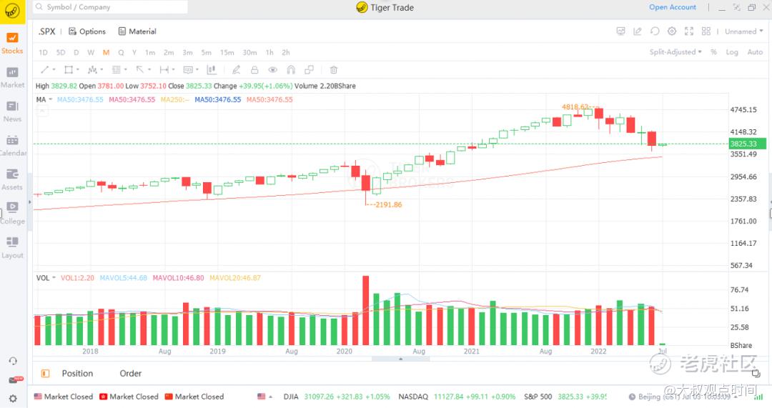Viewport: 772px width, 408px height.
Task: Switch to the 1h timeframe
Action: click(269, 52)
